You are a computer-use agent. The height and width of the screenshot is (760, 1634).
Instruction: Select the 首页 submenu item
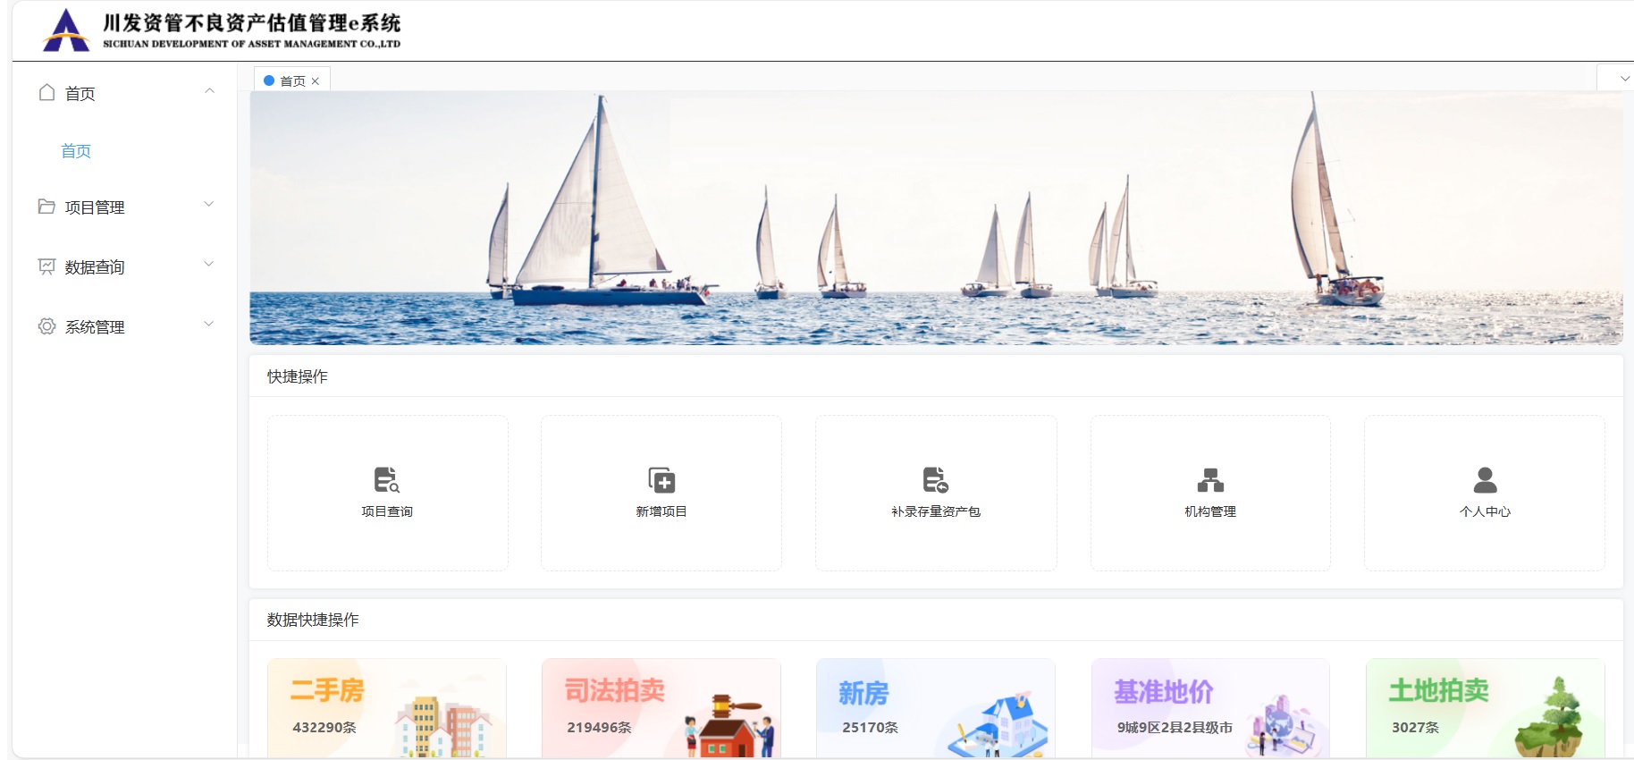76,151
